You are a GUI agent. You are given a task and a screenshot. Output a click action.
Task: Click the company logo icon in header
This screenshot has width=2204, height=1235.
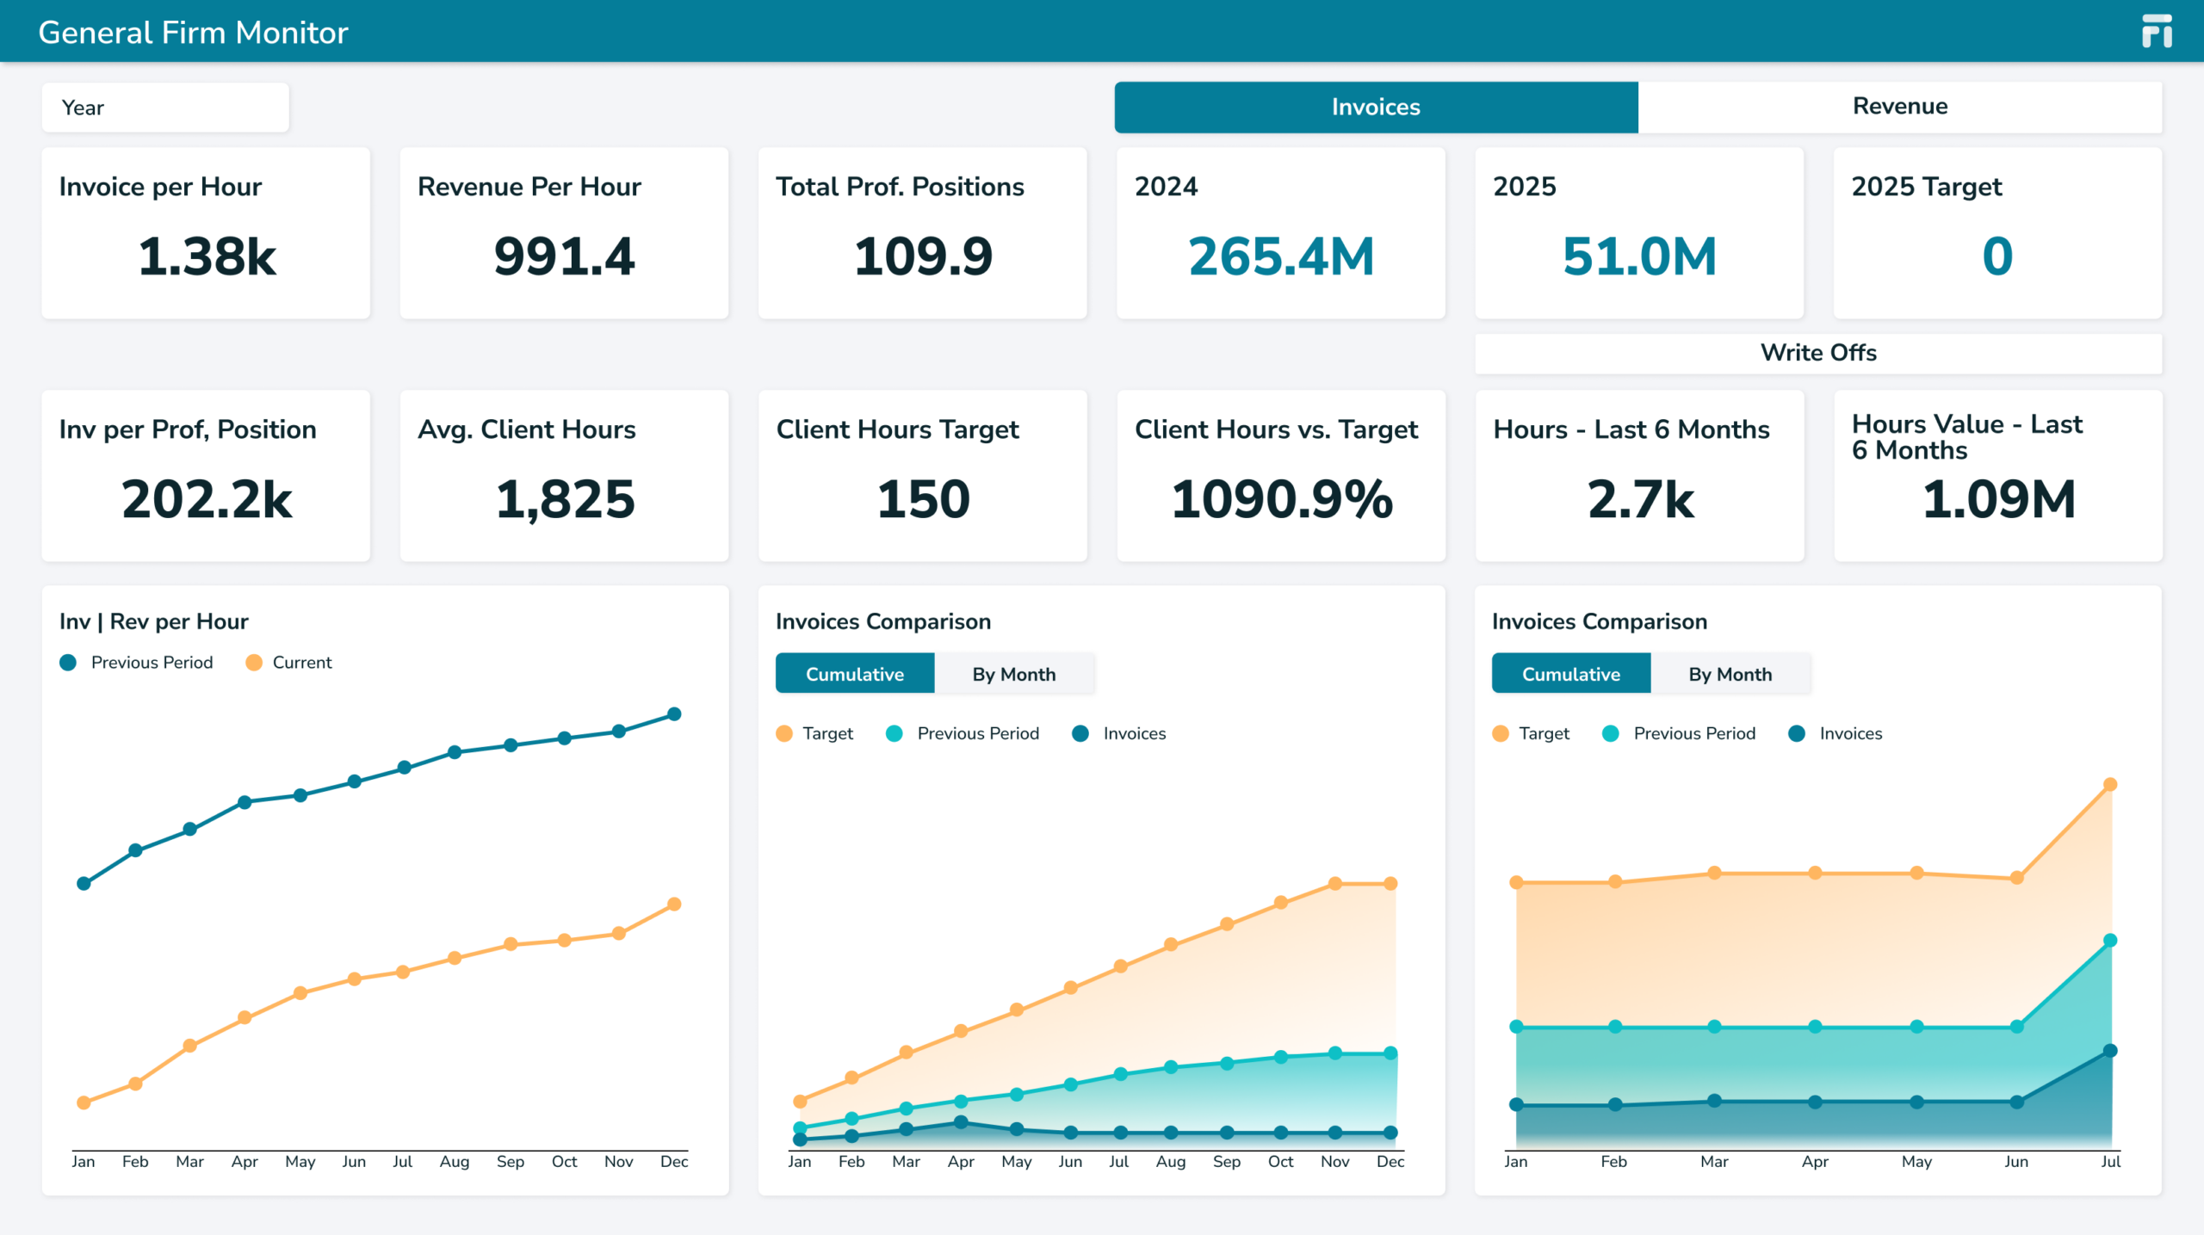pyautogui.click(x=2157, y=31)
